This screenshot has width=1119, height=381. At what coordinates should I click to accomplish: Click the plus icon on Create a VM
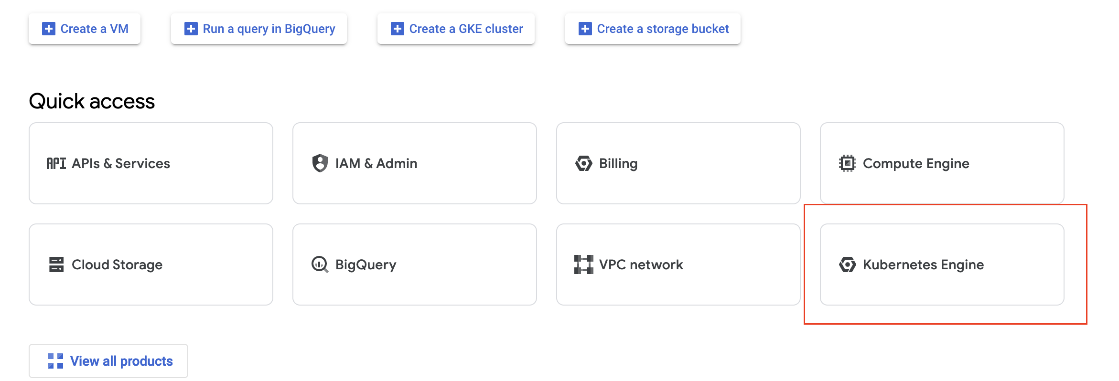[49, 29]
